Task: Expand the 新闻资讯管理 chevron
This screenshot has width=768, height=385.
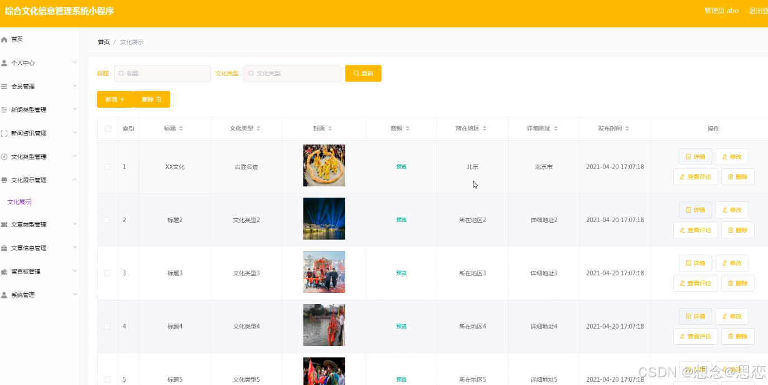Action: [75, 132]
